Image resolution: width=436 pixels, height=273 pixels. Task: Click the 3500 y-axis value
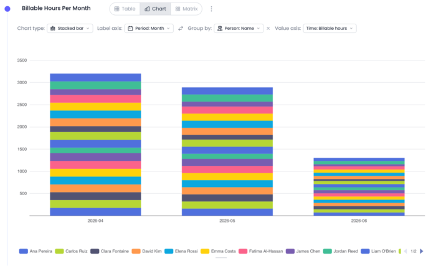pos(22,60)
